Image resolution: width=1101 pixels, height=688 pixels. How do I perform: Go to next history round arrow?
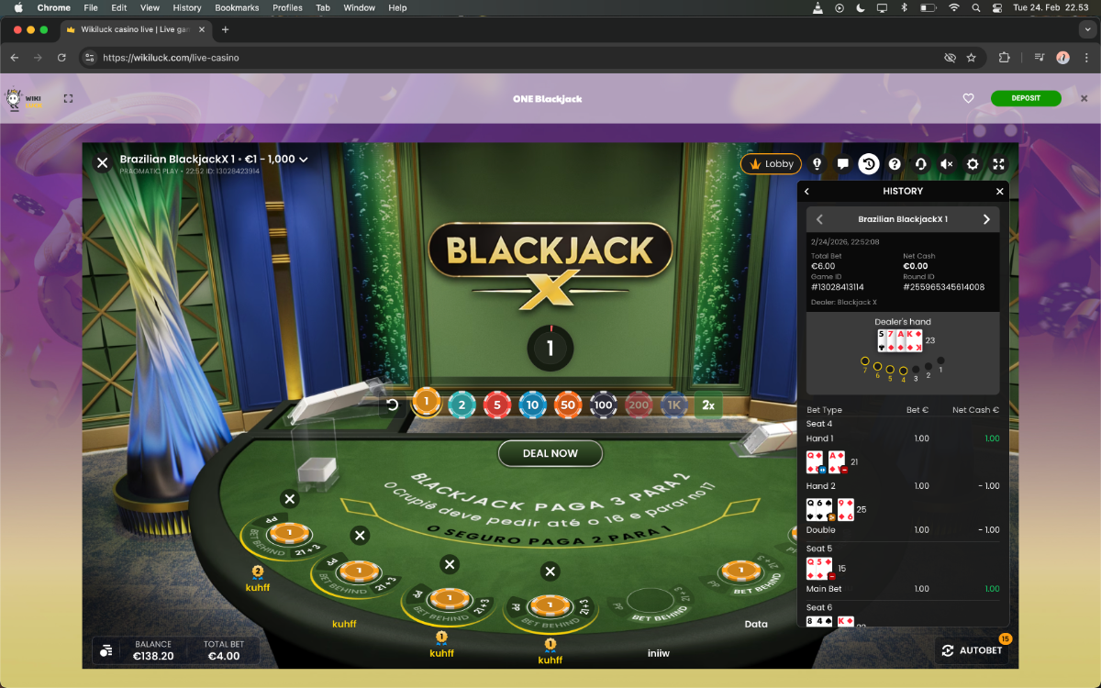pos(986,219)
